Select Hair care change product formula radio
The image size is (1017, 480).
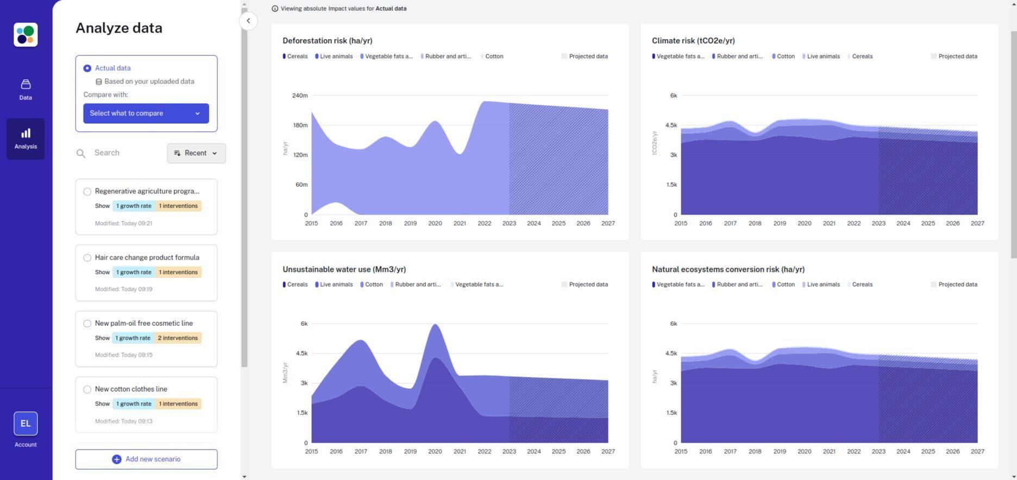coord(87,258)
